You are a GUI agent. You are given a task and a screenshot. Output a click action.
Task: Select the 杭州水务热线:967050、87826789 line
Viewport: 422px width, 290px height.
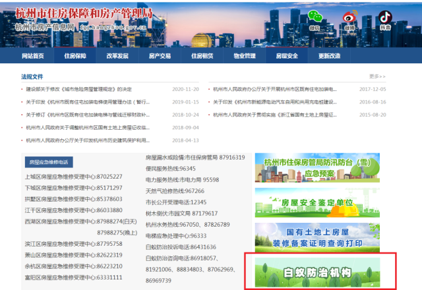pyautogui.click(x=187, y=225)
